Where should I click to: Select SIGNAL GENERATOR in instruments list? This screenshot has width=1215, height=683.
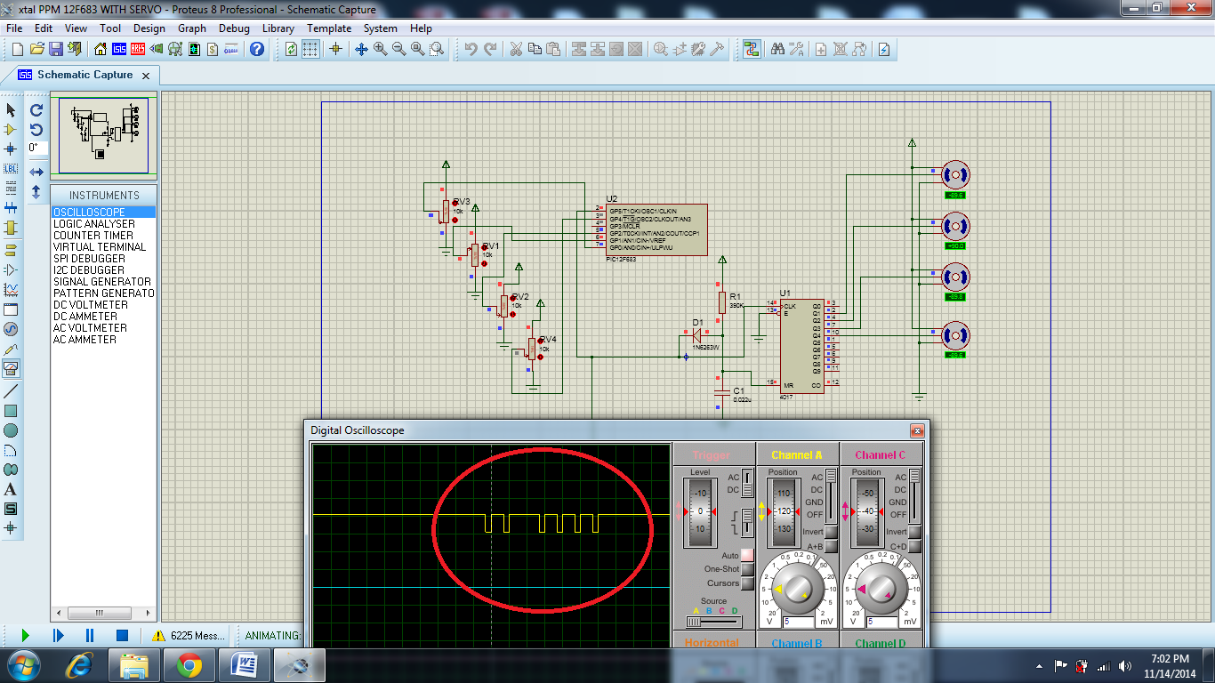point(101,282)
